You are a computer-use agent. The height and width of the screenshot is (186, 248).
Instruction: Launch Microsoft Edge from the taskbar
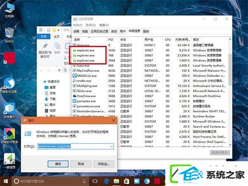(106, 181)
